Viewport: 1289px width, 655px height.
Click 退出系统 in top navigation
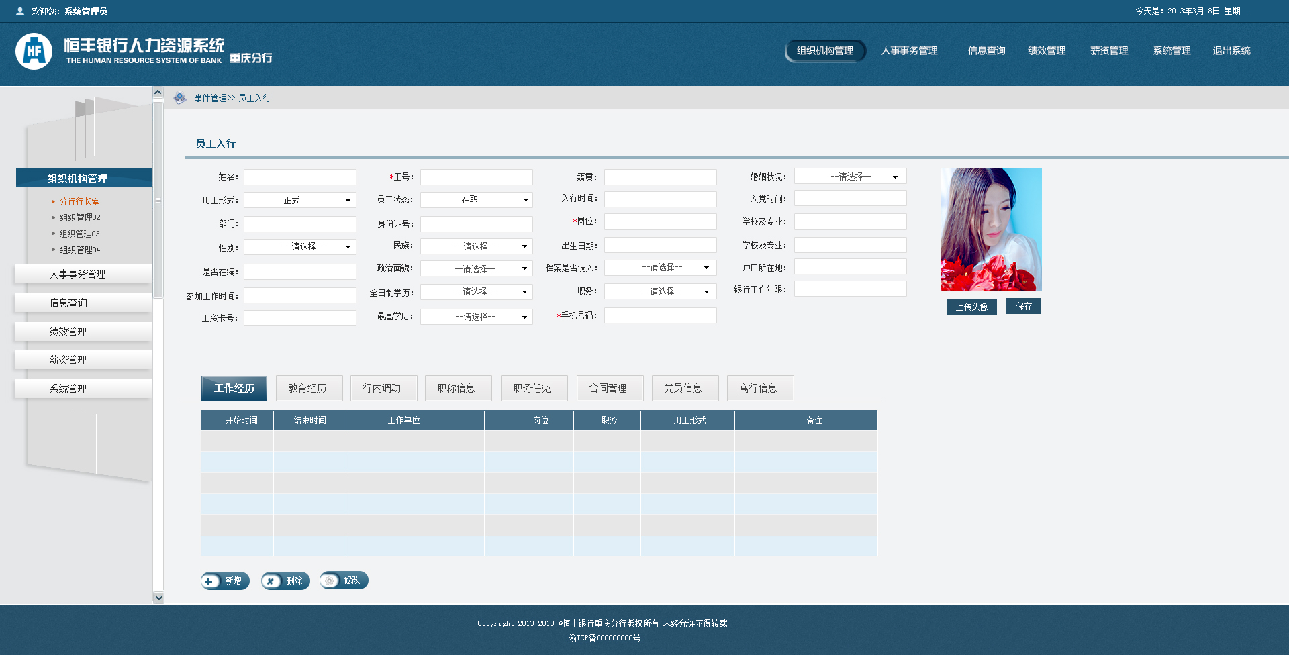(x=1231, y=51)
